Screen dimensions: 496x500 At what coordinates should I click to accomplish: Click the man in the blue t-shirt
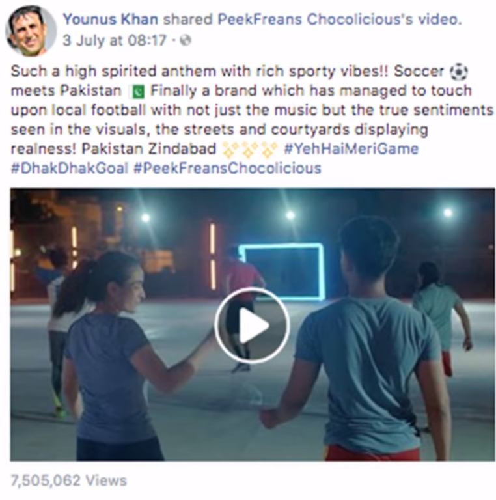(x=366, y=339)
